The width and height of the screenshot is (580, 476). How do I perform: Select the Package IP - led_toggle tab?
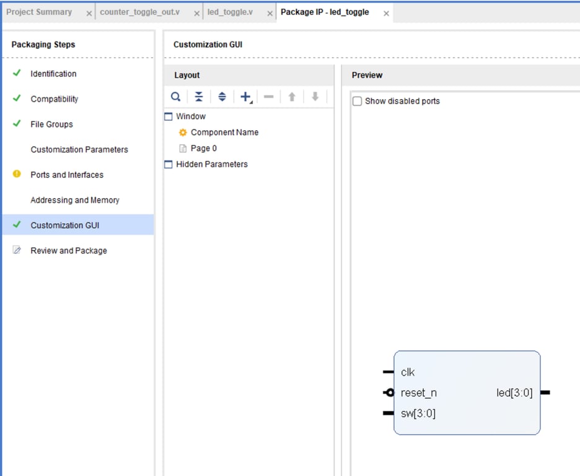pos(325,12)
